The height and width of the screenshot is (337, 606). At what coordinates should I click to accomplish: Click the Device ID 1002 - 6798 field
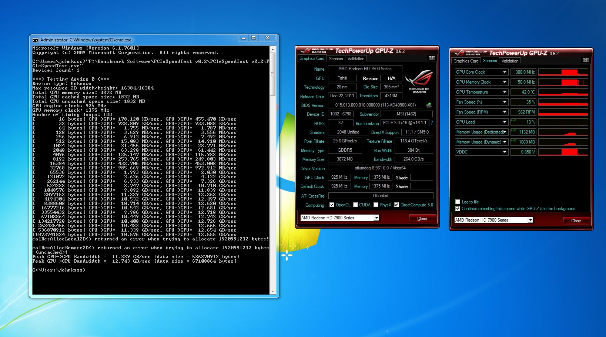pos(341,114)
